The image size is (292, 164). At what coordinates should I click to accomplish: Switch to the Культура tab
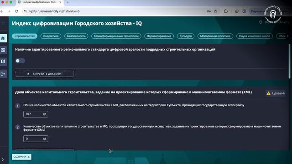(x=186, y=36)
